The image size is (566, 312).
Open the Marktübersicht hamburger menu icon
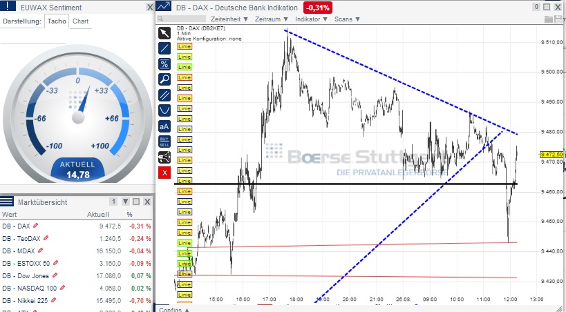7,202
